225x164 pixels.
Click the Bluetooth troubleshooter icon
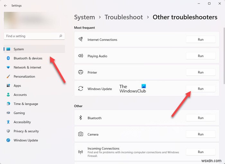coord(80,118)
